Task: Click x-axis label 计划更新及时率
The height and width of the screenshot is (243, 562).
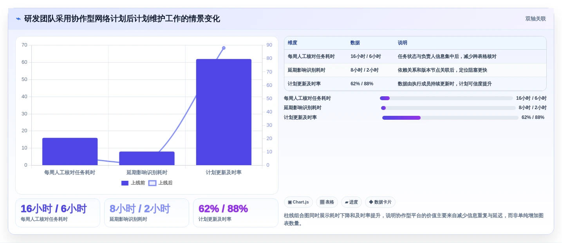Action: tap(224, 173)
